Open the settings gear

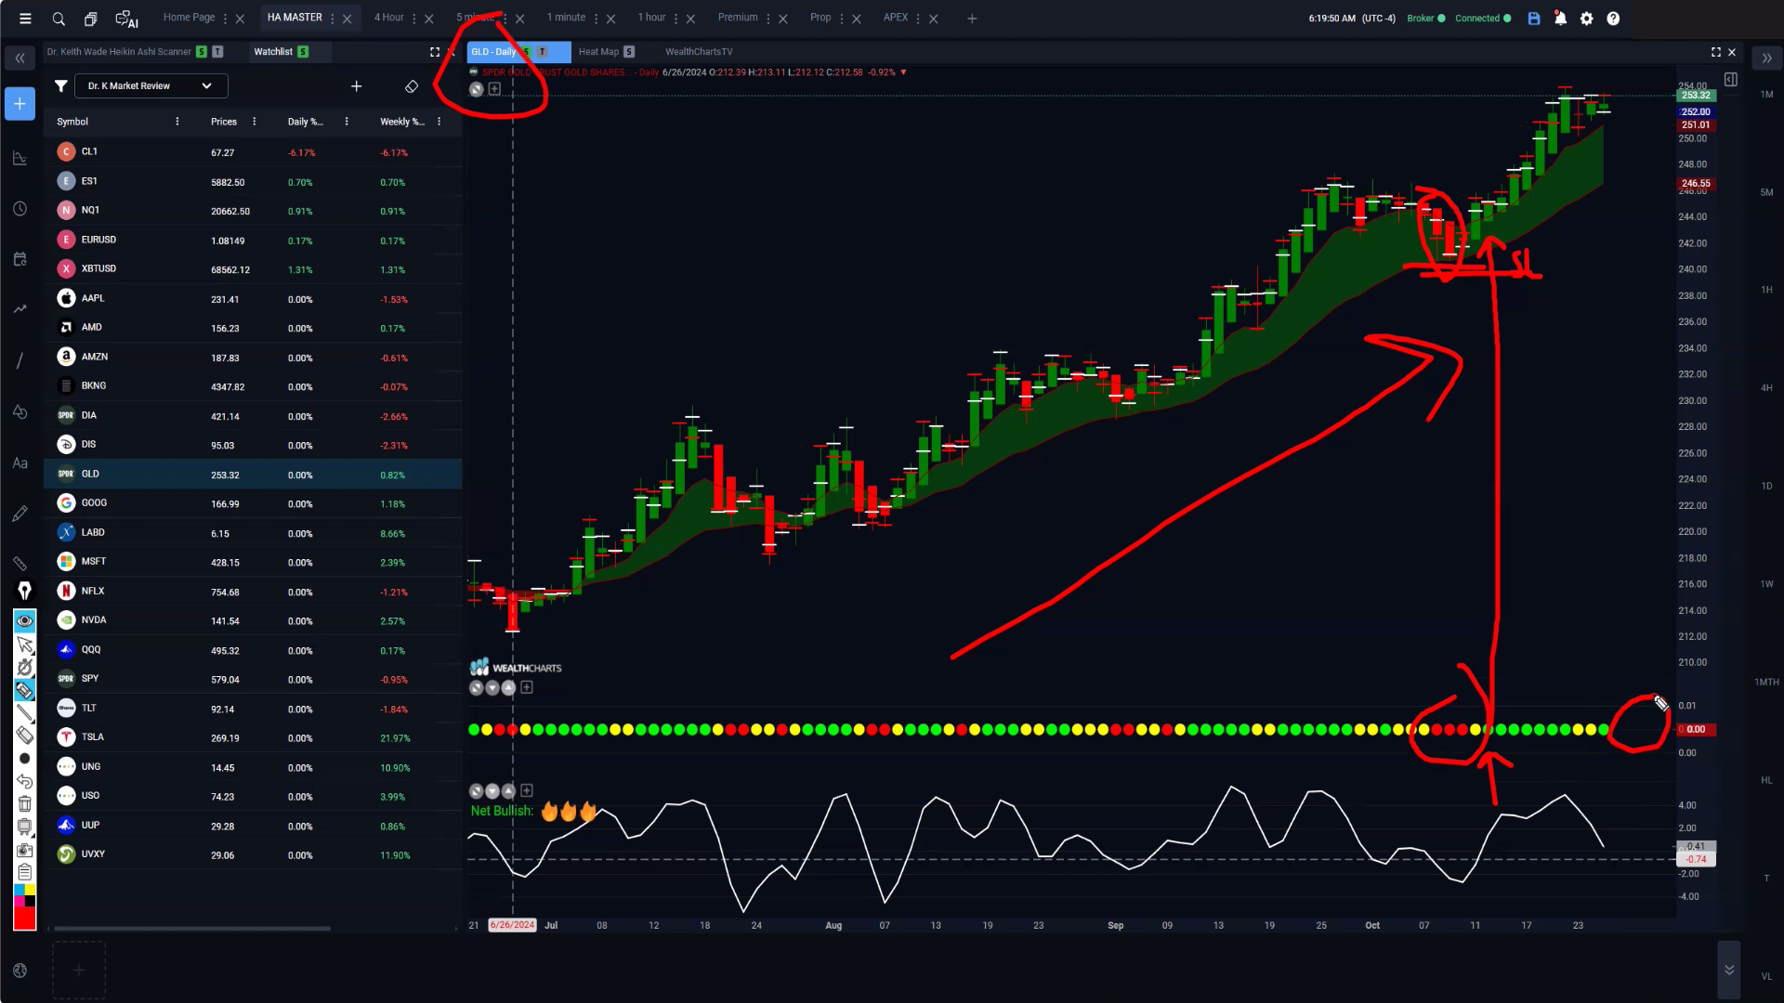pos(1587,19)
